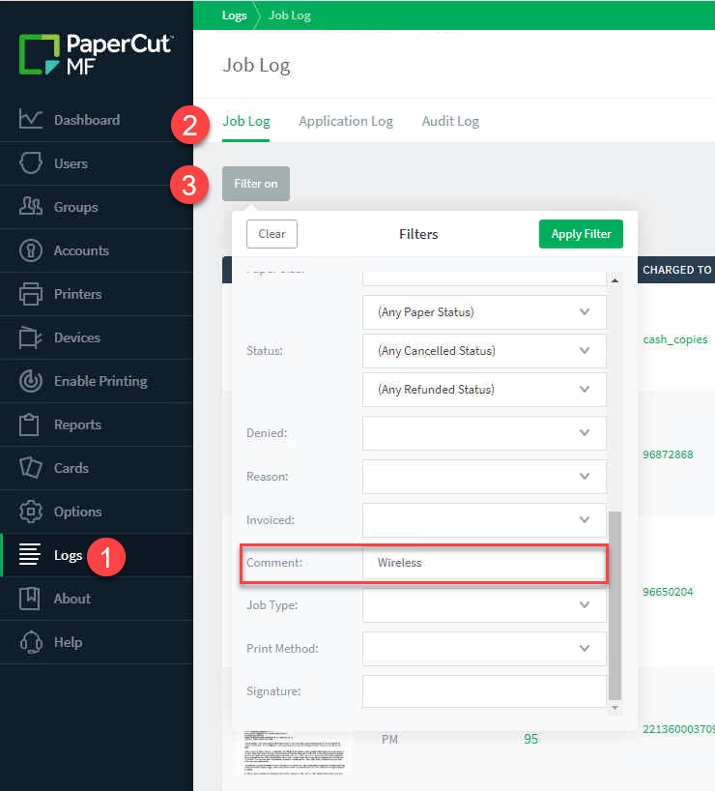Open the Printers icon in sidebar
Image resolution: width=715 pixels, height=791 pixels.
pos(30,294)
